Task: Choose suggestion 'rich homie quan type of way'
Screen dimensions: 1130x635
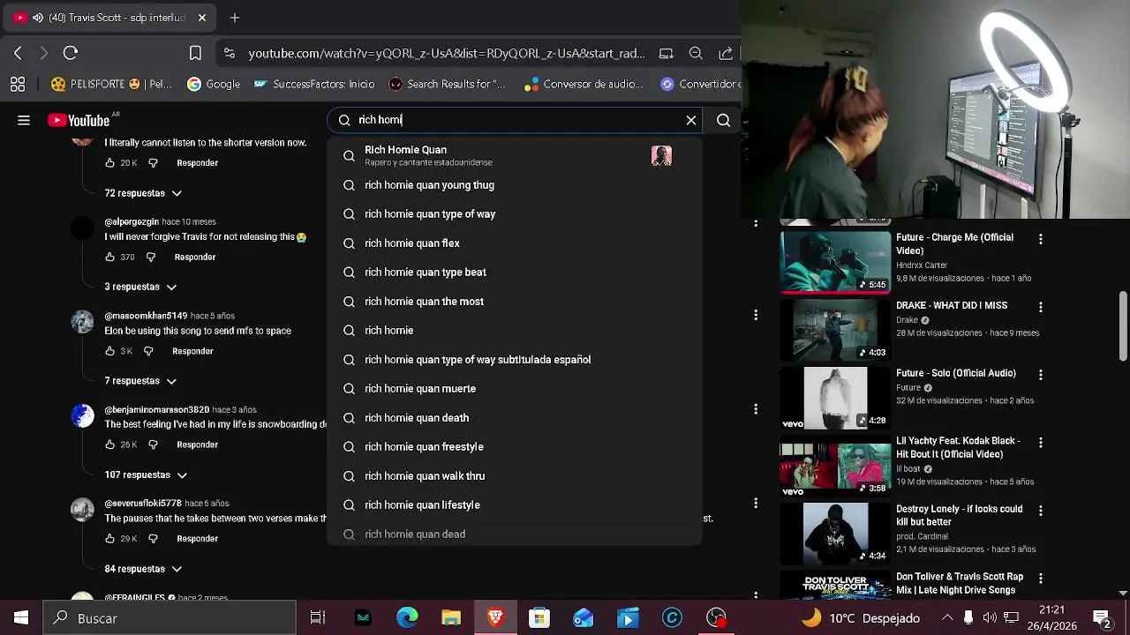Action: 515,214
